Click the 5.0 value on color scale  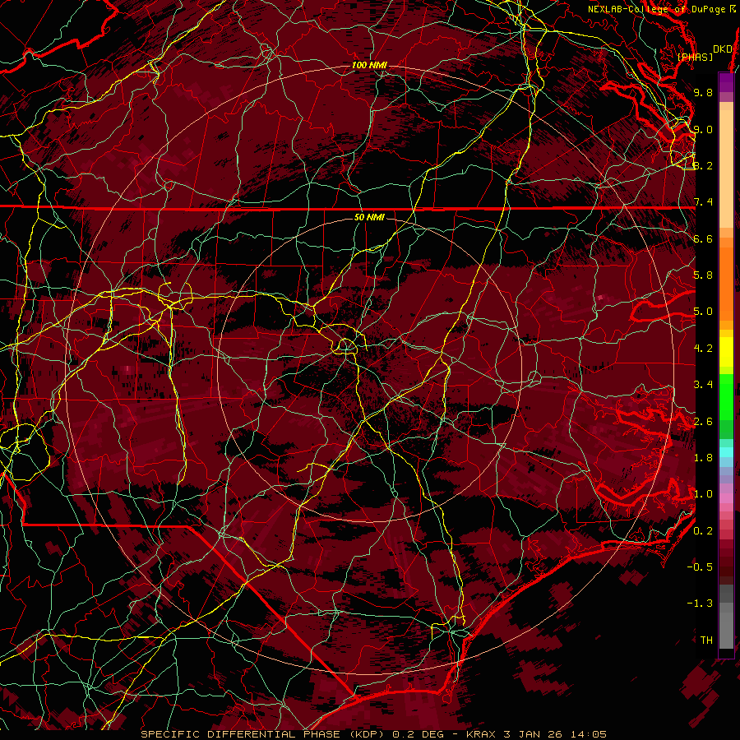click(x=703, y=312)
